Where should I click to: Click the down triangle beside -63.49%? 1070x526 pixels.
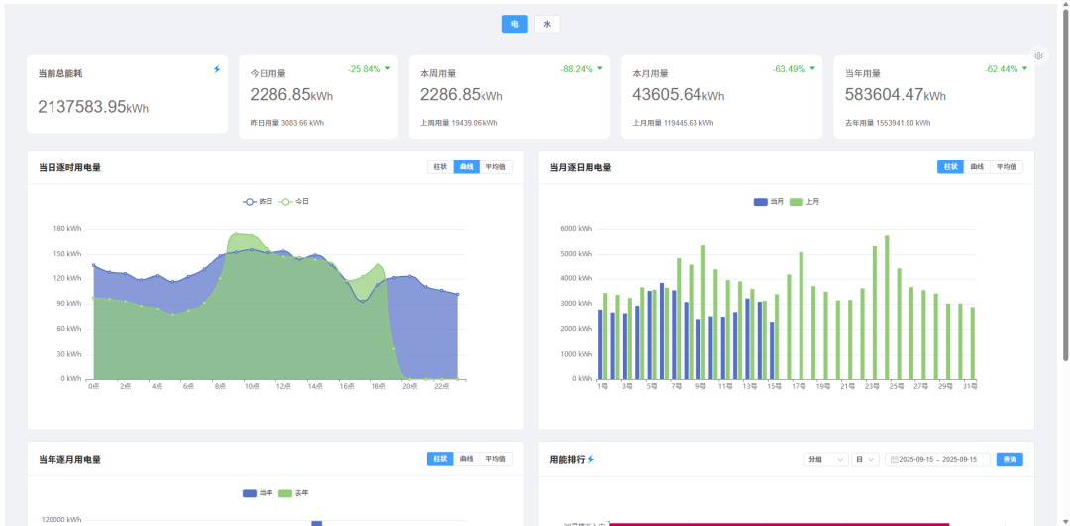tap(812, 69)
